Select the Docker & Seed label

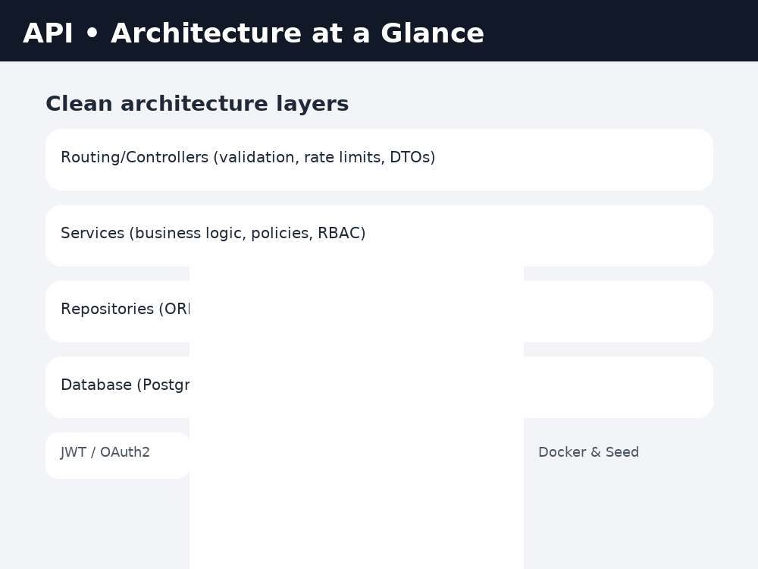(x=588, y=452)
